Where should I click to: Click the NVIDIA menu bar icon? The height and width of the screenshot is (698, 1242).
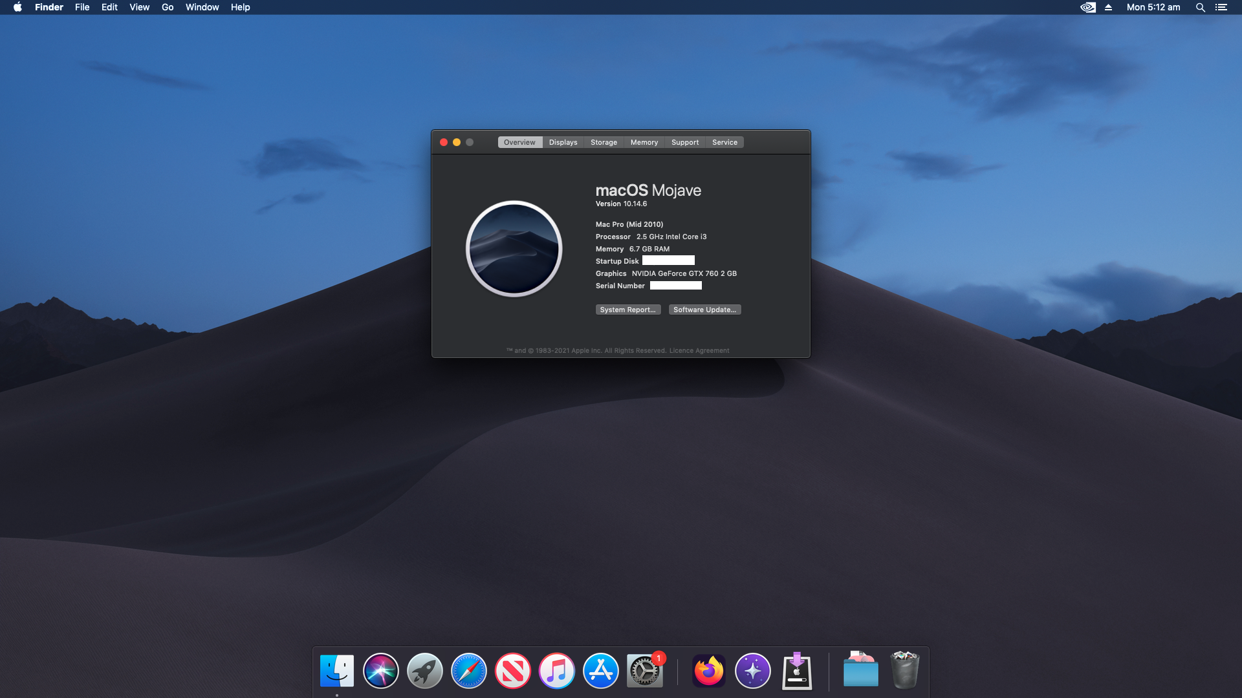[1088, 7]
